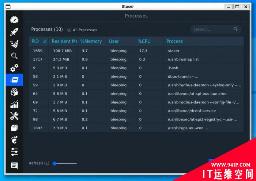Select the stacer process row
Screen dimensions: 256x181
(x=136, y=51)
